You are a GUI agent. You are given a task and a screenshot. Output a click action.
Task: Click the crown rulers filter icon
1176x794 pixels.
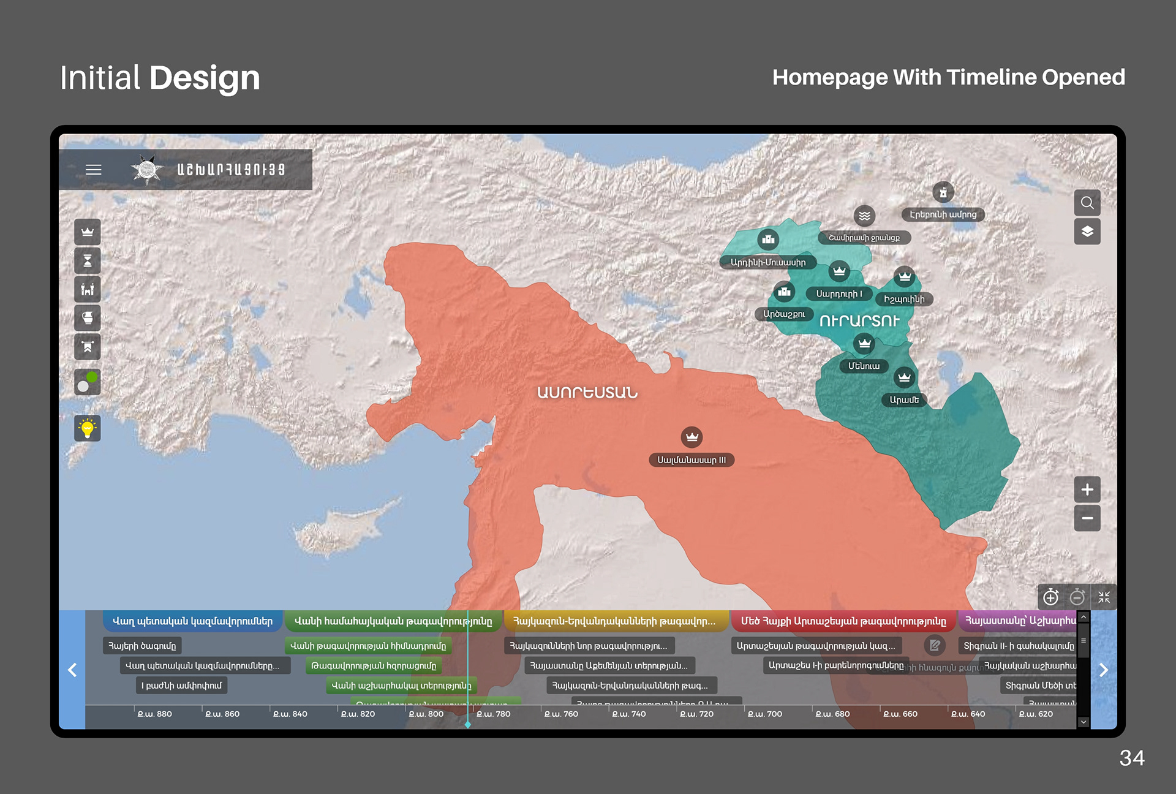tap(88, 232)
